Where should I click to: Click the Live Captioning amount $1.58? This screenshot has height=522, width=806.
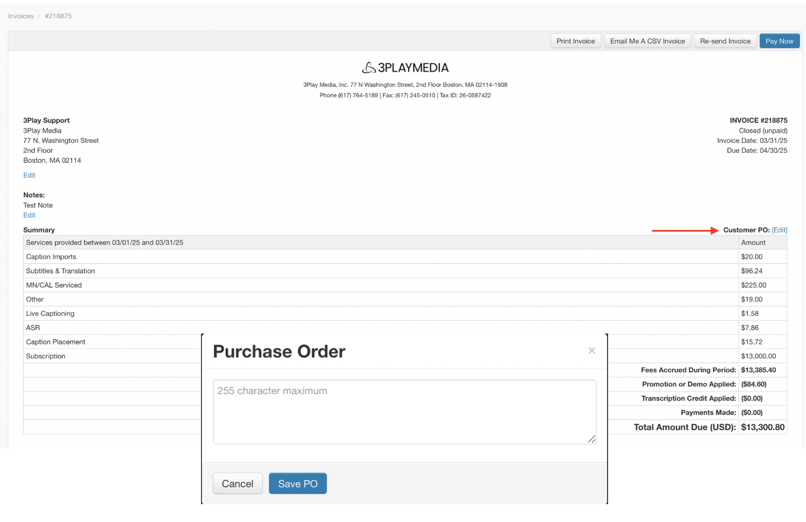pos(750,314)
